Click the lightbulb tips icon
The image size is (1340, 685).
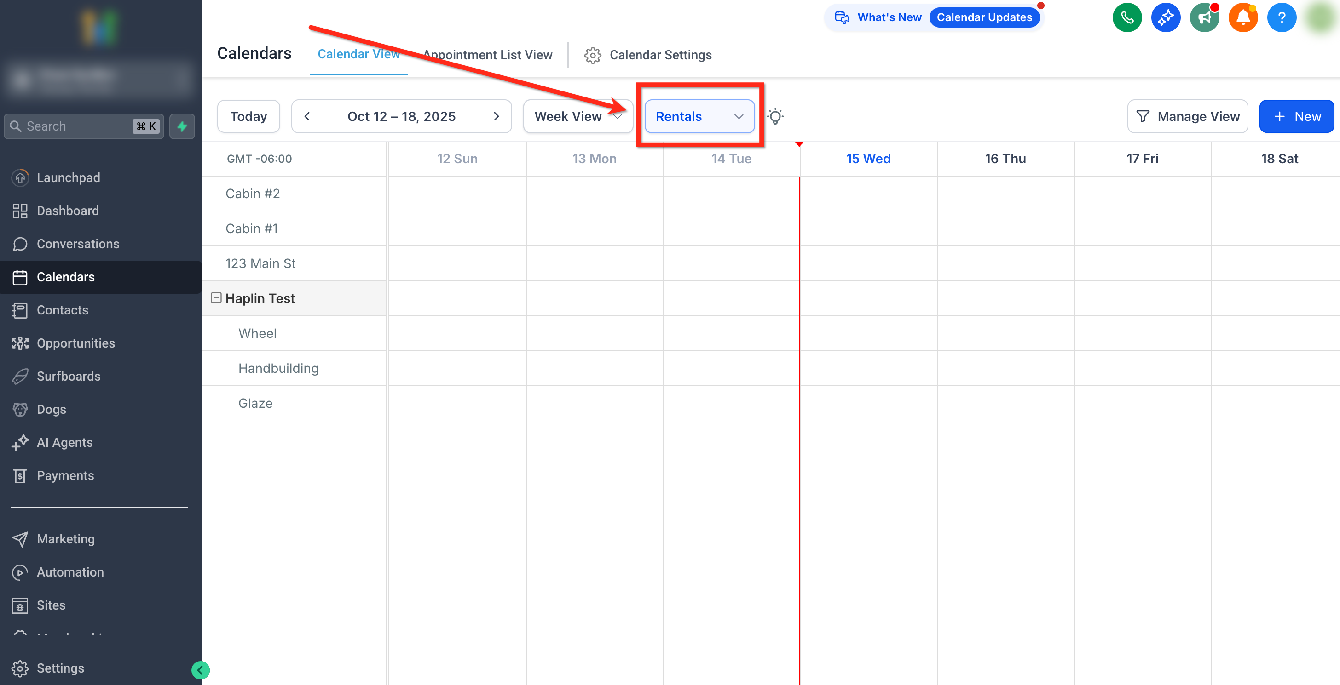(775, 116)
